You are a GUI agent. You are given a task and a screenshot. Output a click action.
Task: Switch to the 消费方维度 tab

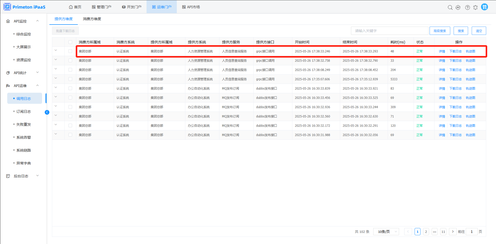92,19
